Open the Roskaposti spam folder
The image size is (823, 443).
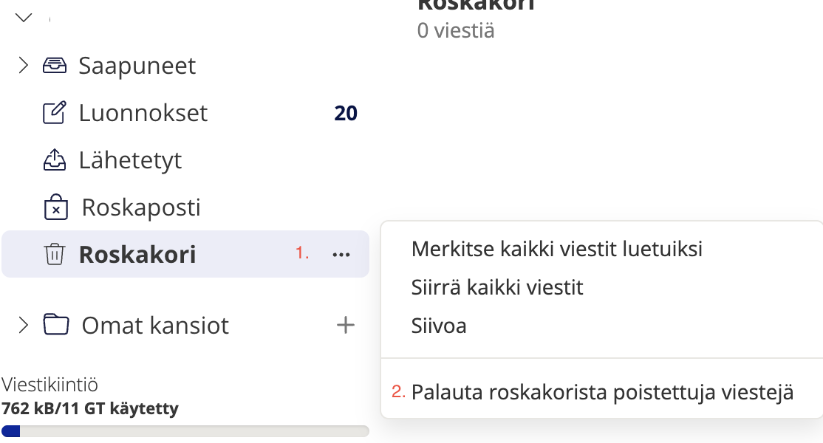click(141, 207)
